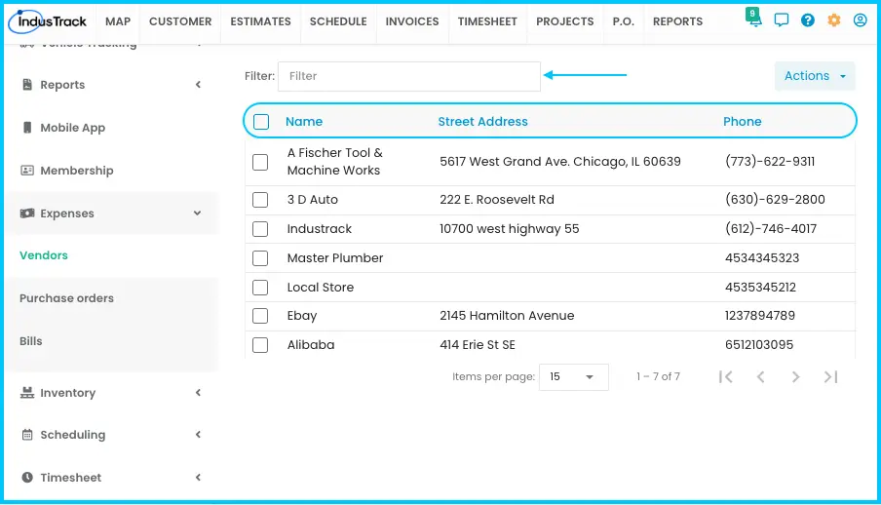The height and width of the screenshot is (505, 881).
Task: Click the 1 – 7 of 7 range label
Action: tap(658, 376)
